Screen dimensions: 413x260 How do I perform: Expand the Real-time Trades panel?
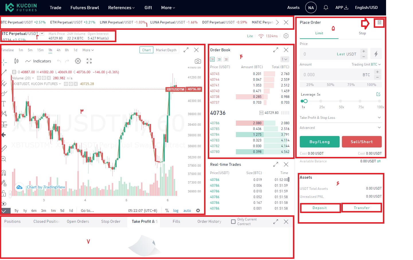click(276, 164)
